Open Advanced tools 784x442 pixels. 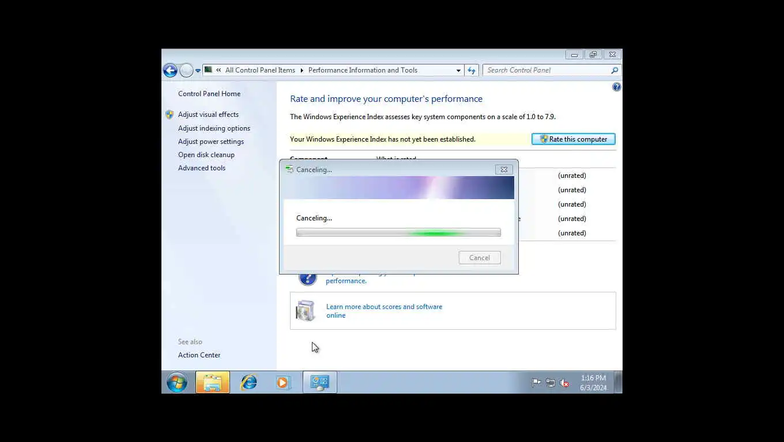tap(202, 168)
